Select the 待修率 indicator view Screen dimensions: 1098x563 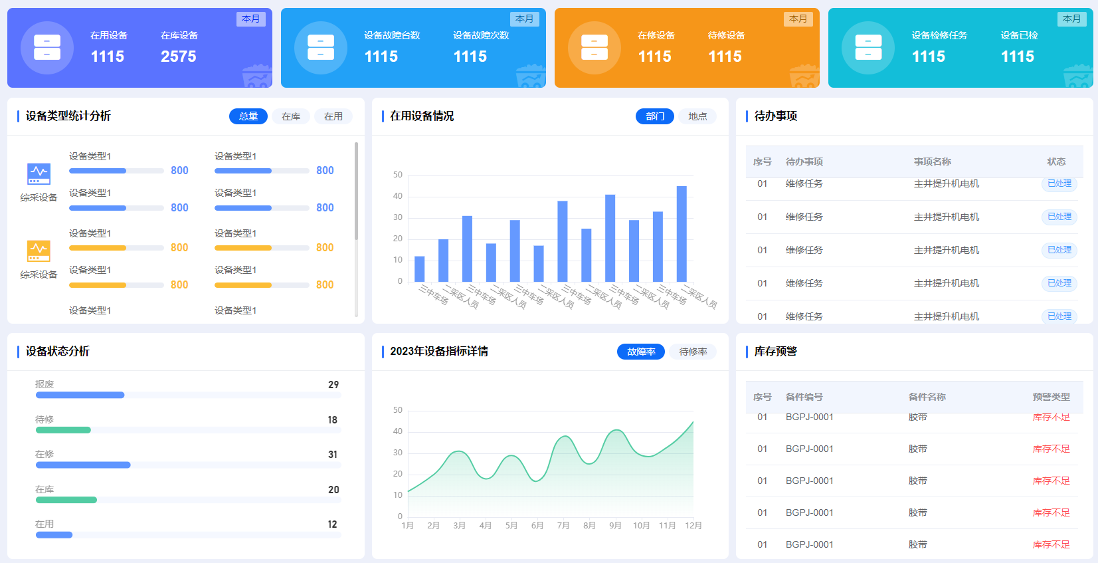[x=693, y=352]
